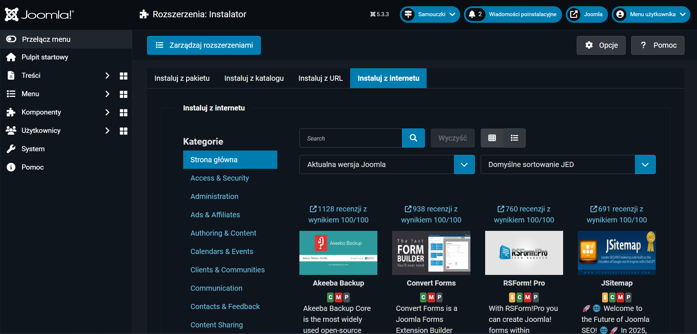Click into the Search input field
697x334 pixels.
(x=351, y=138)
